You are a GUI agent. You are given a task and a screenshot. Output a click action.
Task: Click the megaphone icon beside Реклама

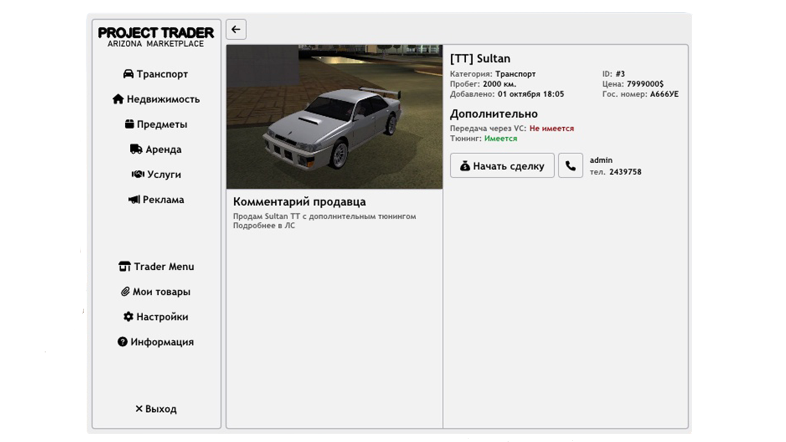(x=134, y=199)
